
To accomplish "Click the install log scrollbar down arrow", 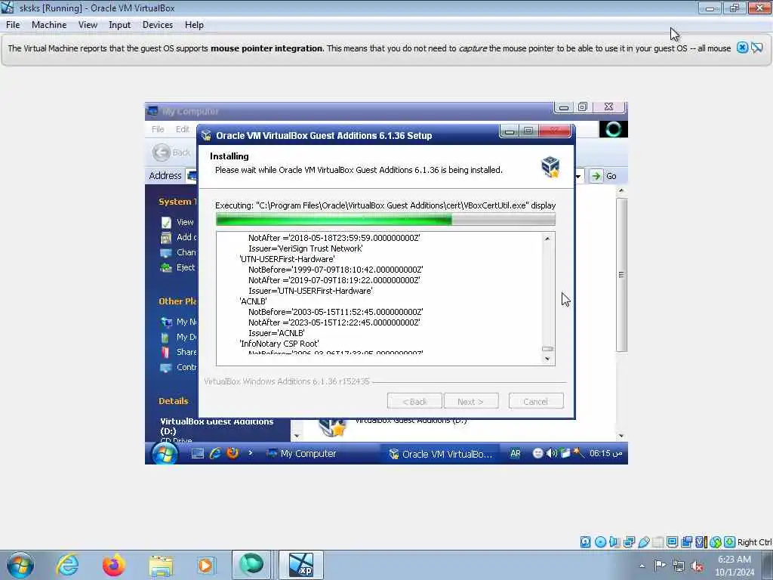I will [547, 359].
